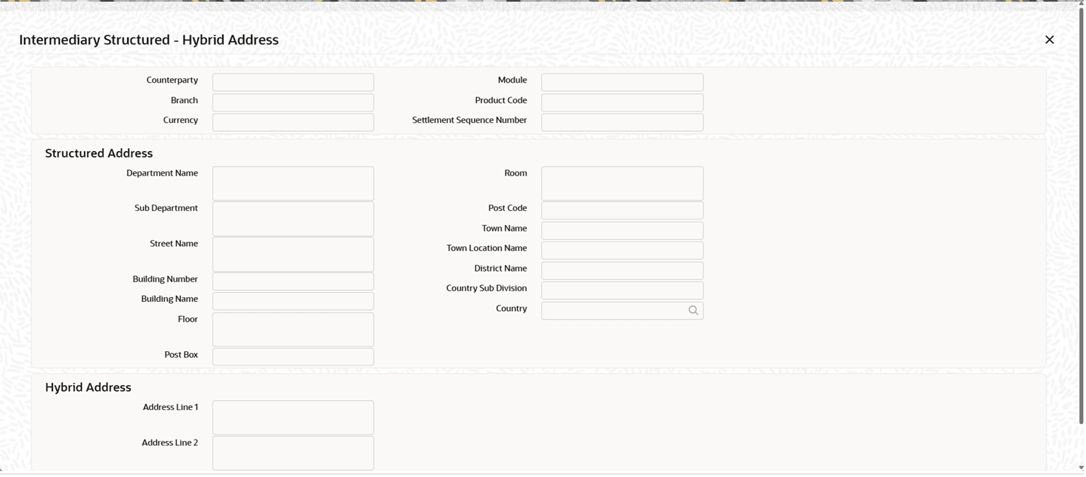Click the Hybrid Address section heading
The image size is (1086, 477).
88,387
